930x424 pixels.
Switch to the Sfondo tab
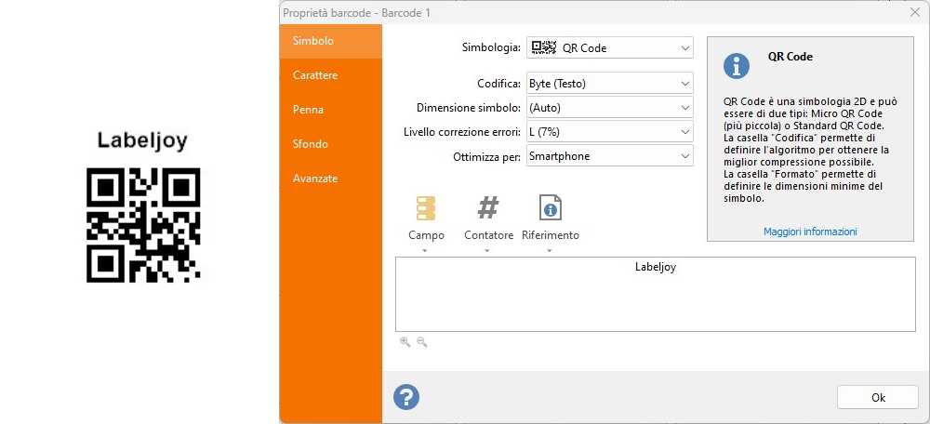331,144
